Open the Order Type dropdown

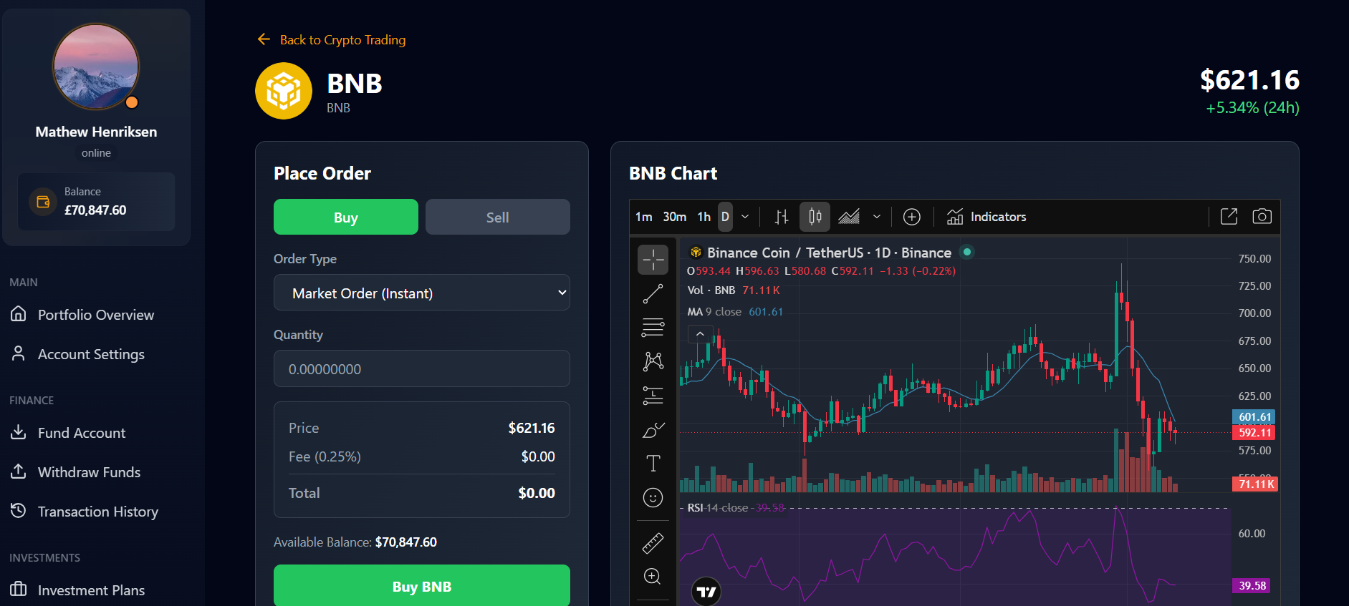[x=422, y=293]
